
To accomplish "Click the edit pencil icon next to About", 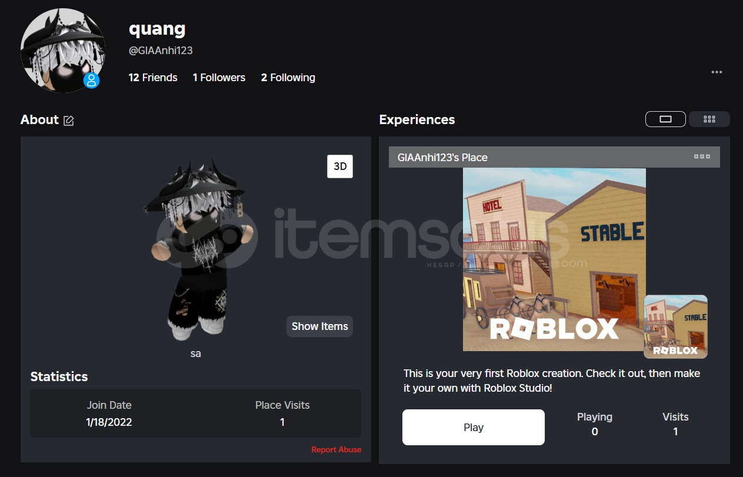I will pos(69,121).
